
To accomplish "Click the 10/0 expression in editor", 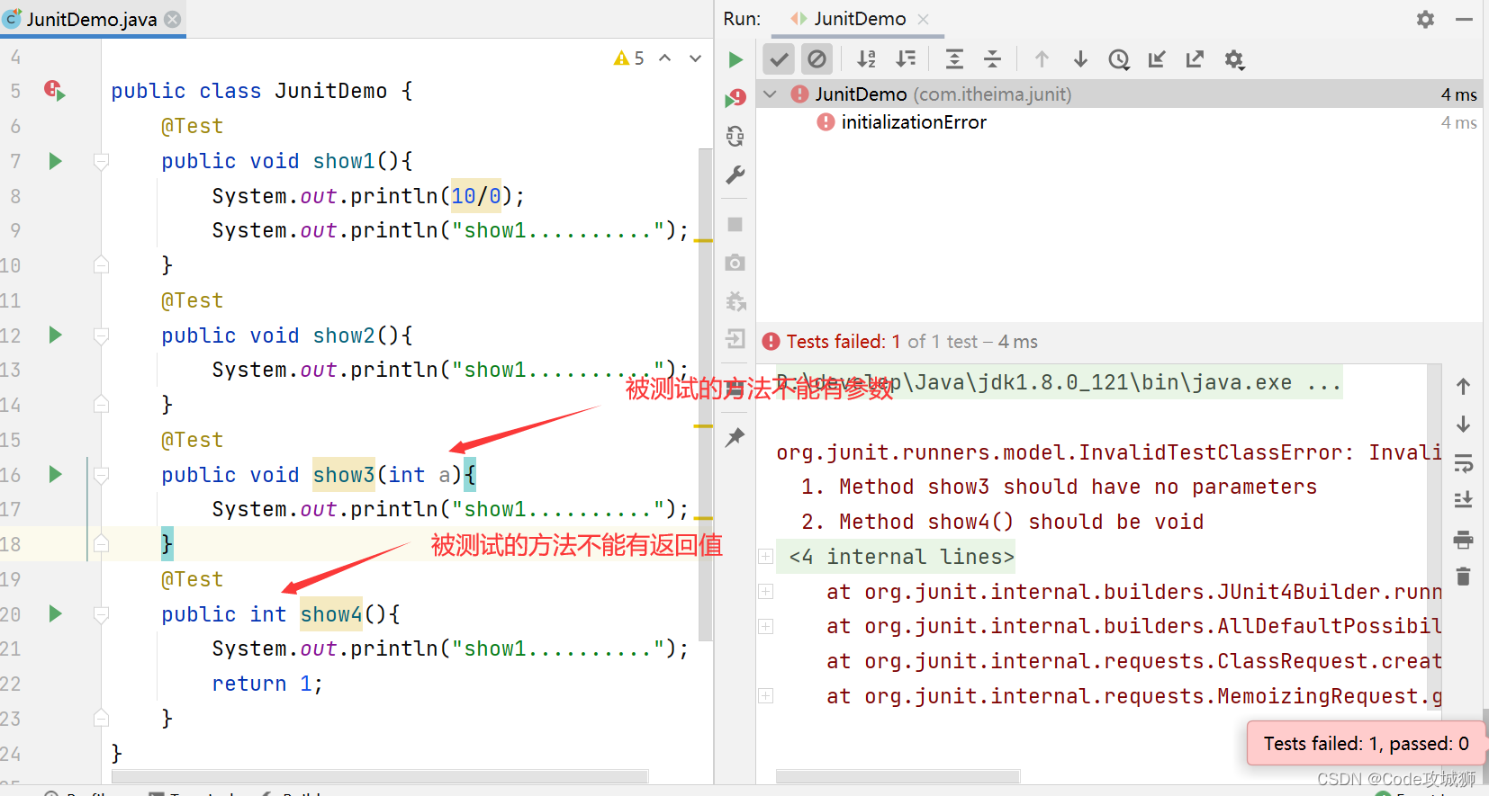I will (x=476, y=196).
